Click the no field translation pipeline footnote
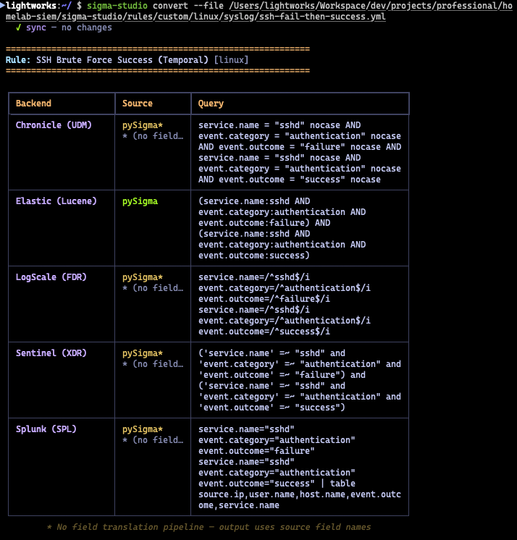This screenshot has width=517, height=540. pyautogui.click(x=209, y=527)
